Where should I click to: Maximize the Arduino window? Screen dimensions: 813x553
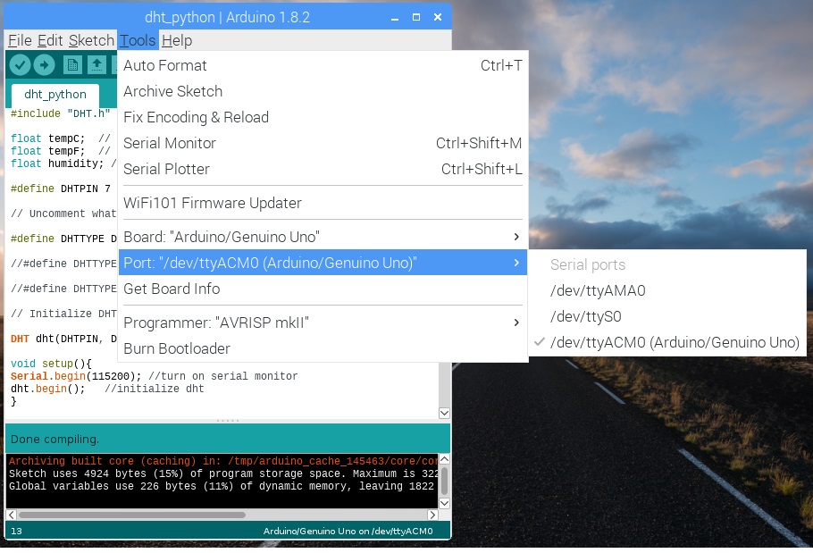415,17
